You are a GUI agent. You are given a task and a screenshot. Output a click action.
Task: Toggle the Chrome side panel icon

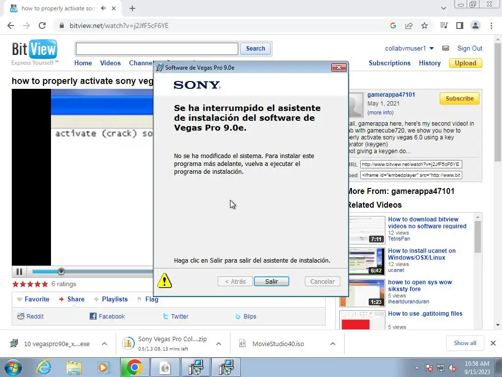(x=460, y=26)
